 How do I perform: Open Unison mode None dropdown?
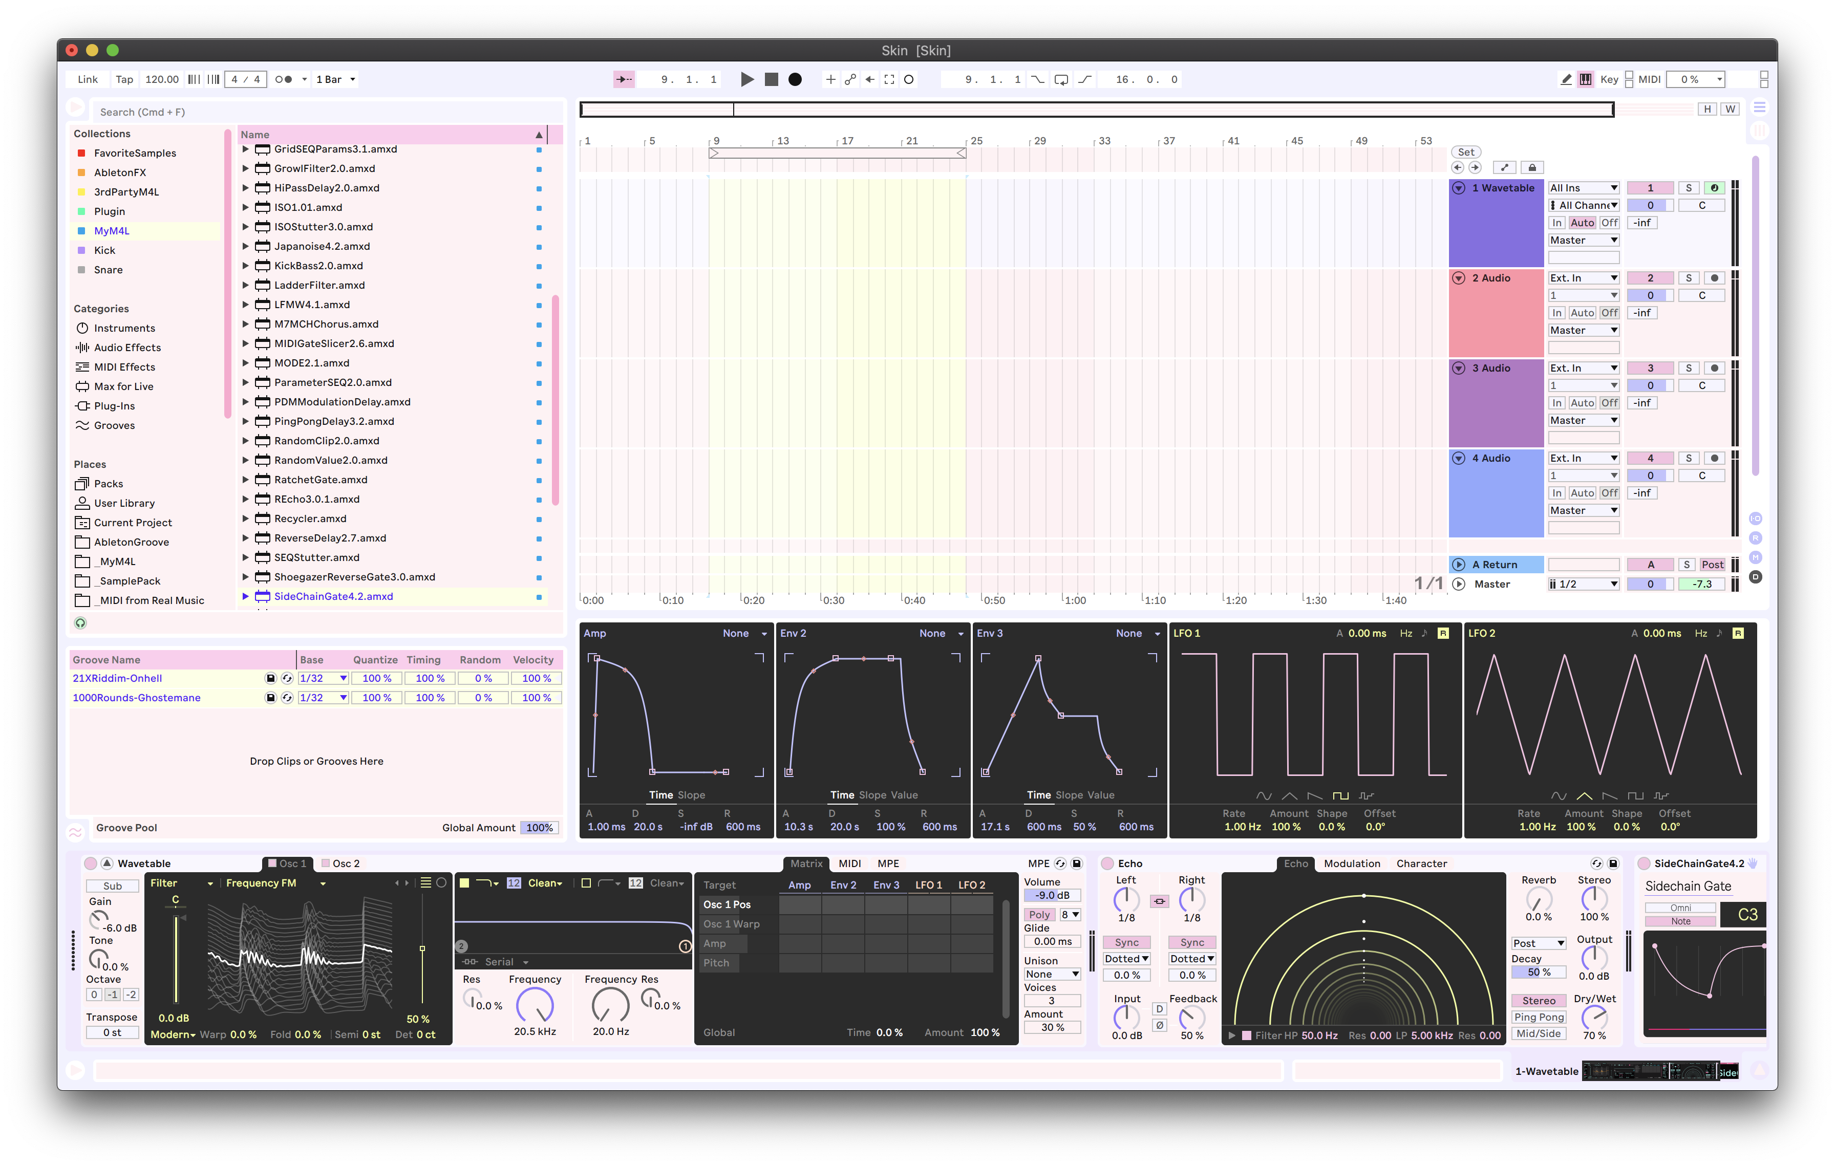tap(1052, 974)
